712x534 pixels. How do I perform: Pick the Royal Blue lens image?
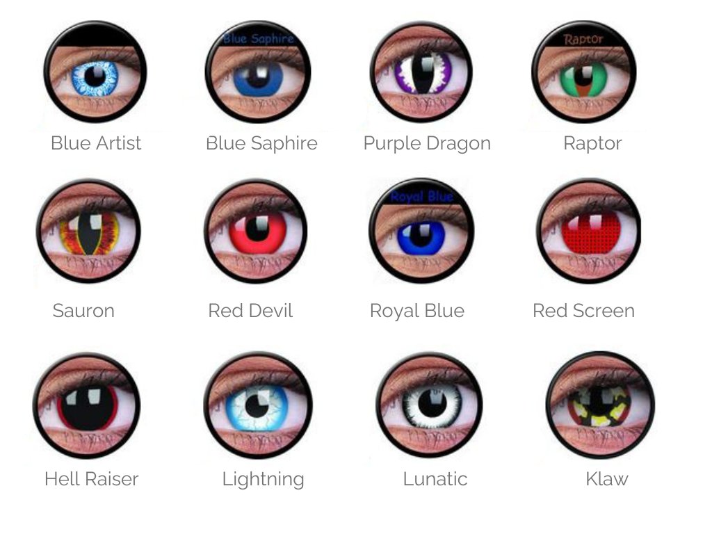pos(421,231)
